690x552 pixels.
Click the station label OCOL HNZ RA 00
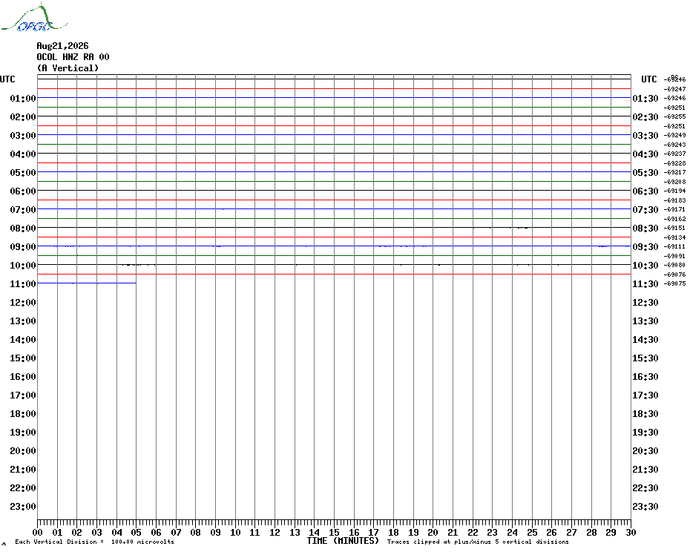(x=73, y=57)
